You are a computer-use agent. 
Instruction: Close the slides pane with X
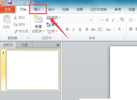tap(58, 45)
